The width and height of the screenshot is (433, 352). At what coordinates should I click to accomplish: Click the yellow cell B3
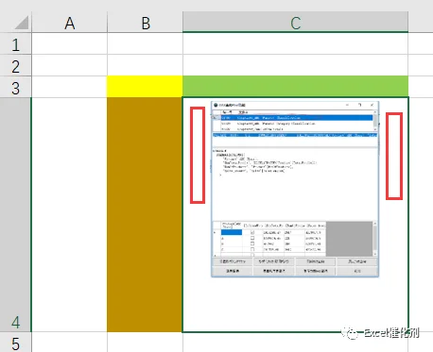tap(145, 87)
